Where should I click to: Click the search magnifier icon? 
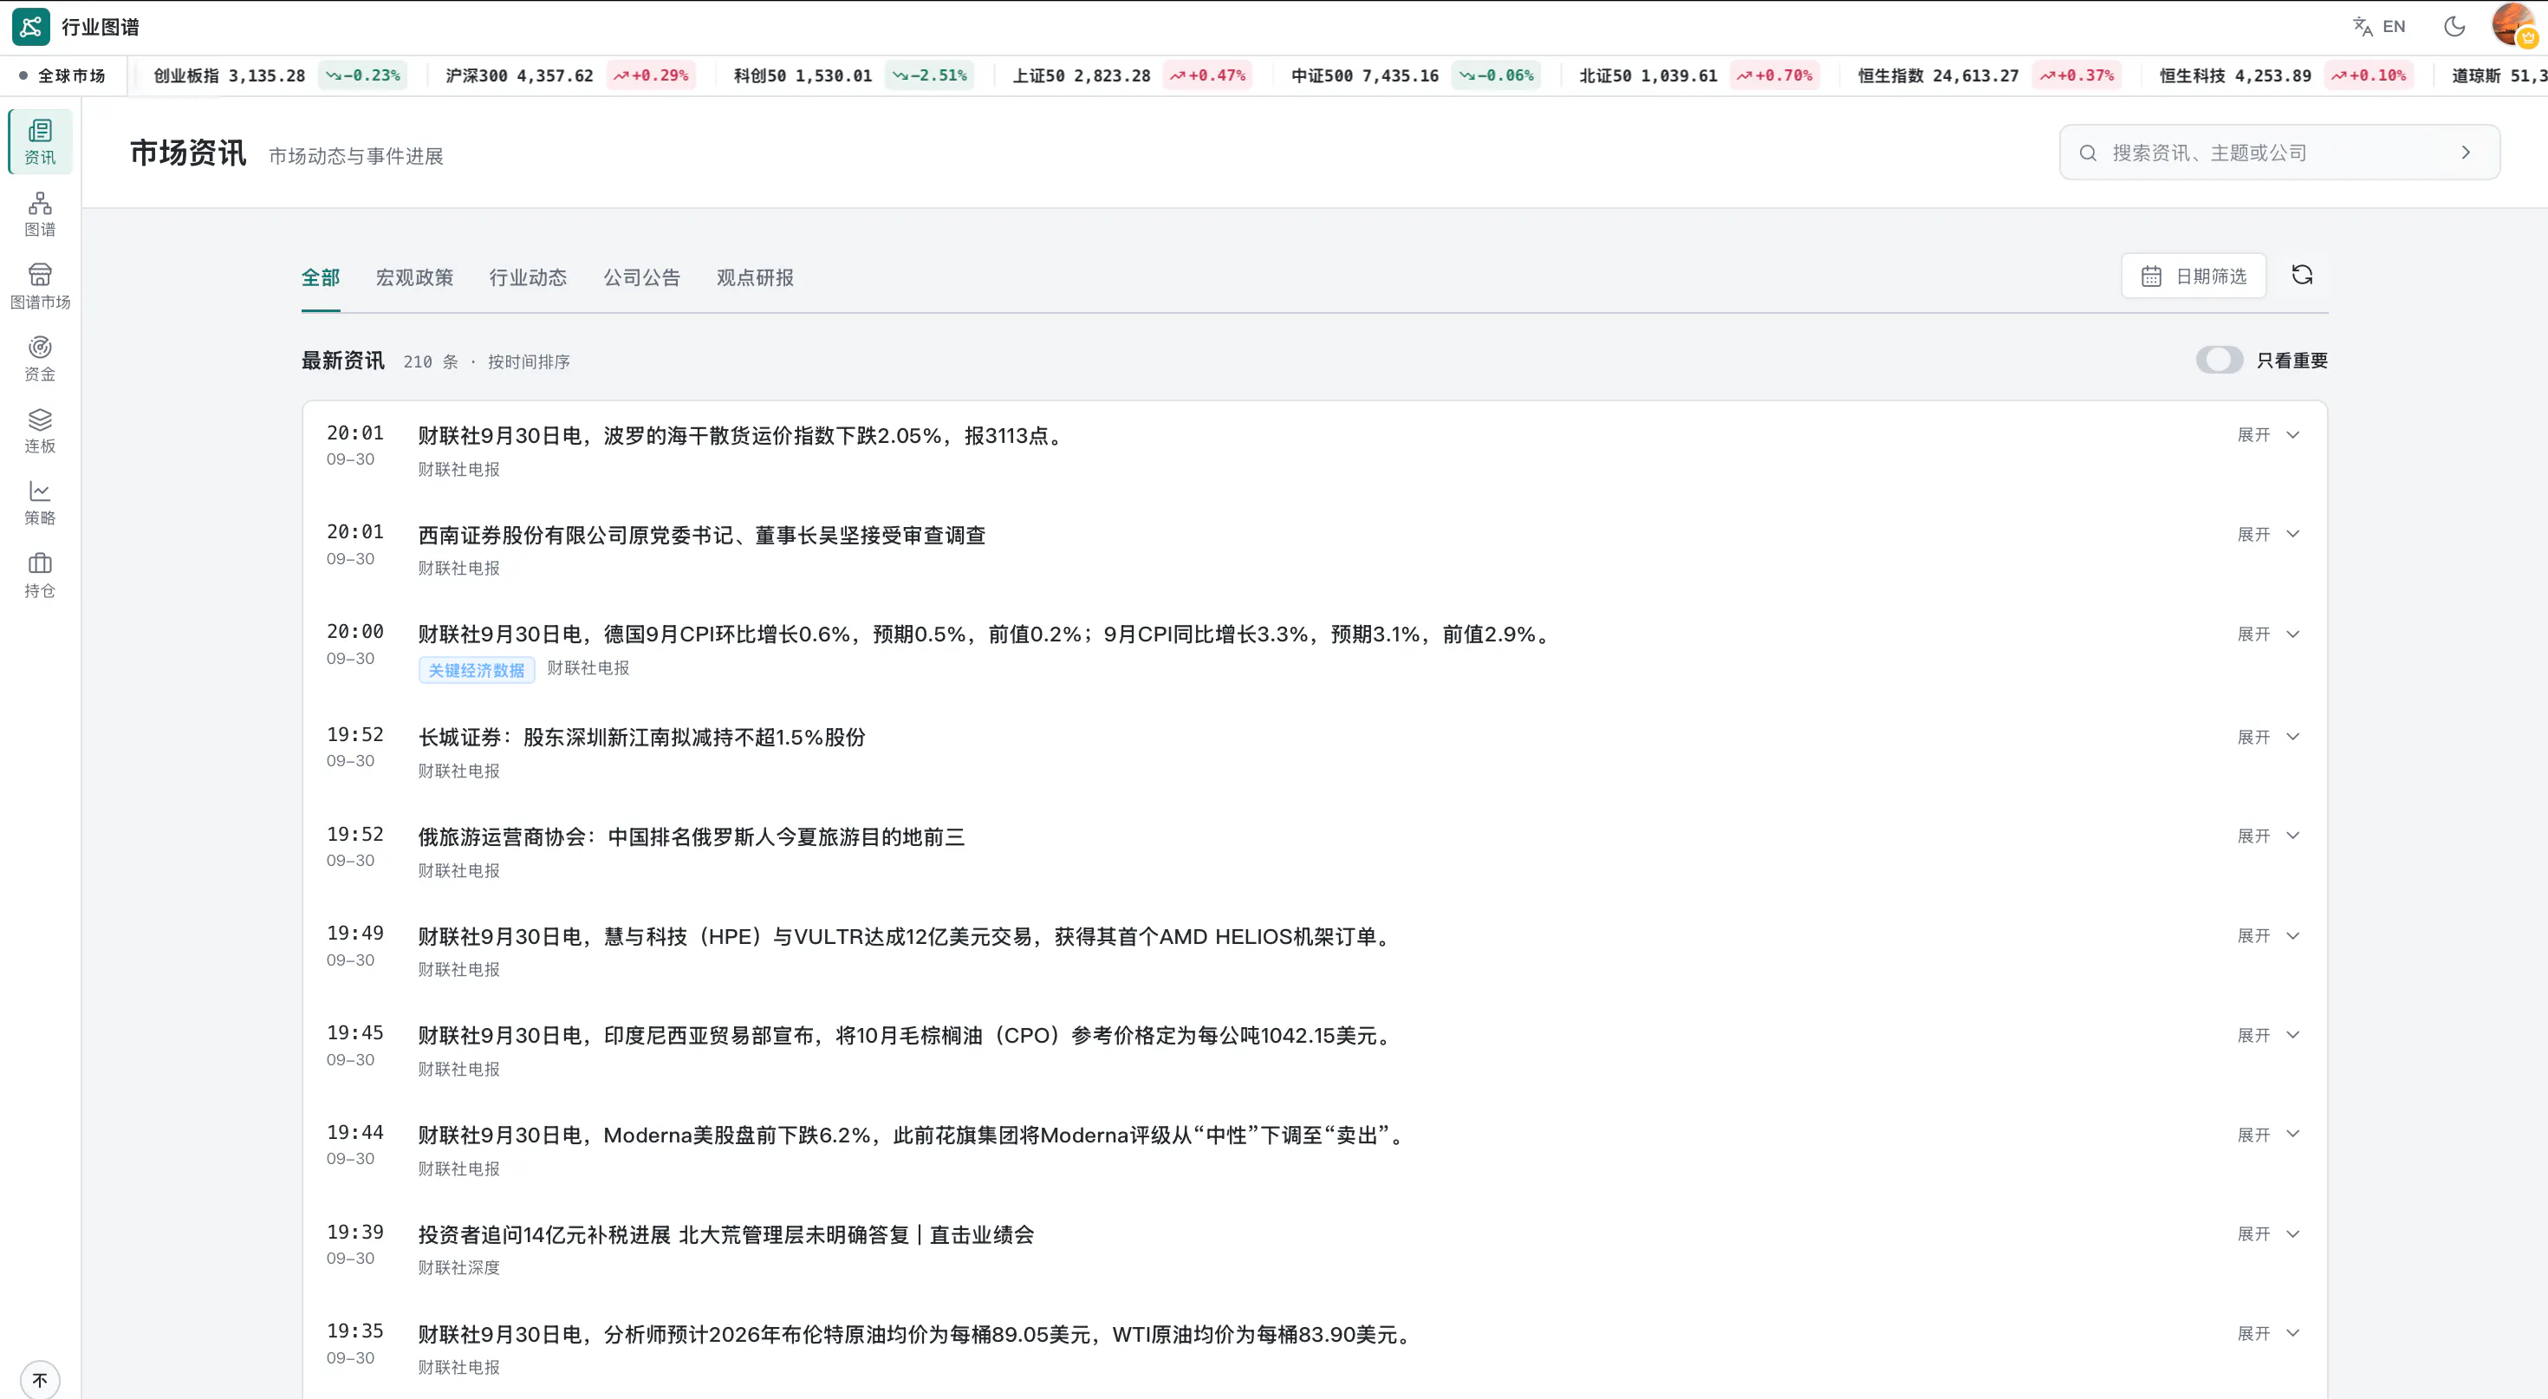coord(2087,153)
